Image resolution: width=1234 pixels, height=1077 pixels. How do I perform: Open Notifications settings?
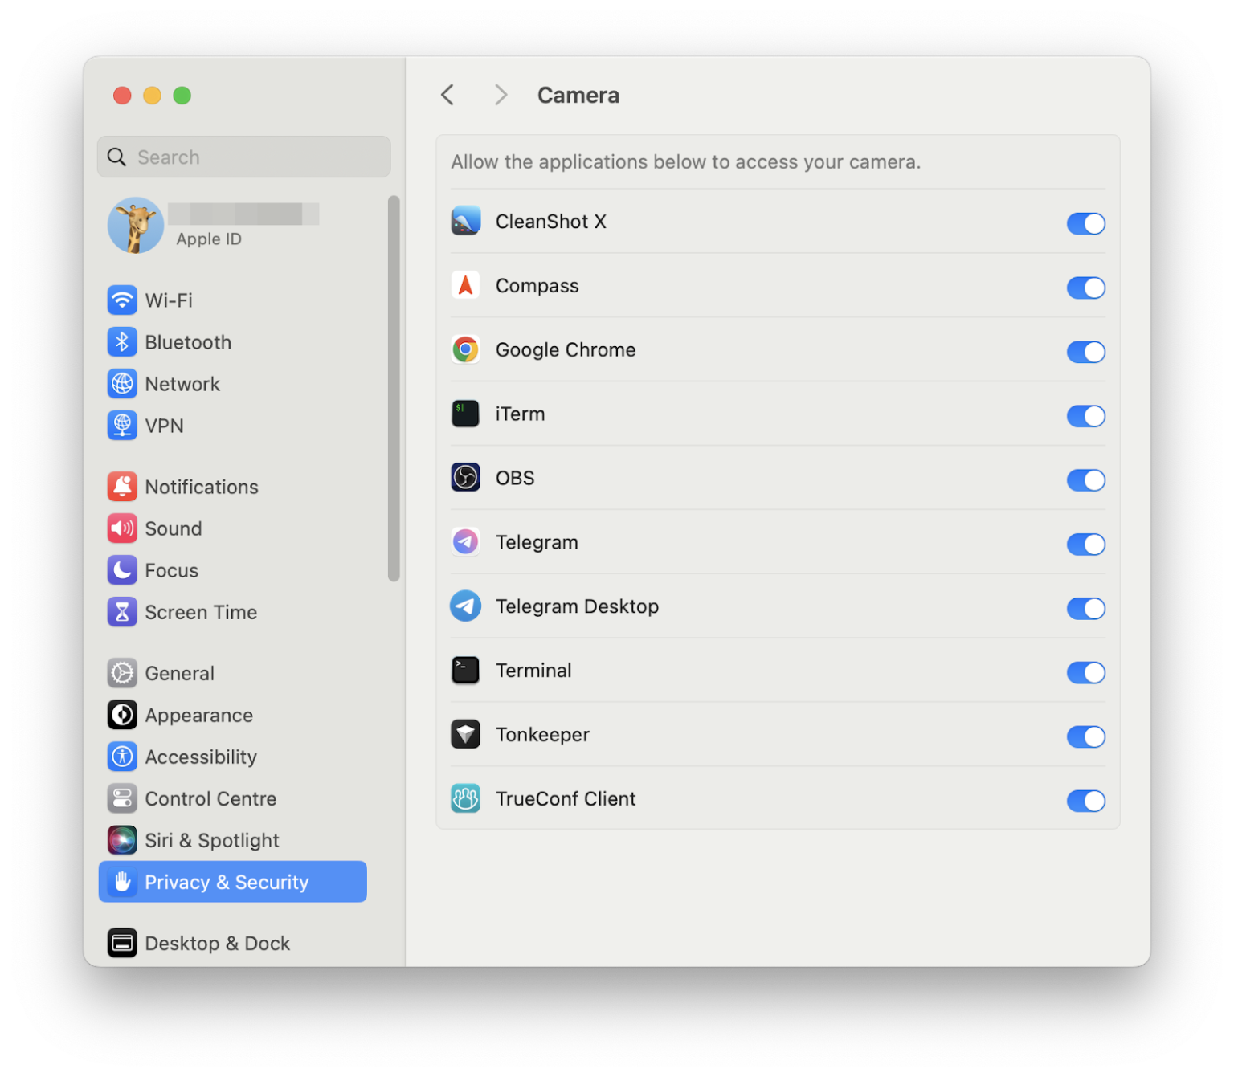201,487
